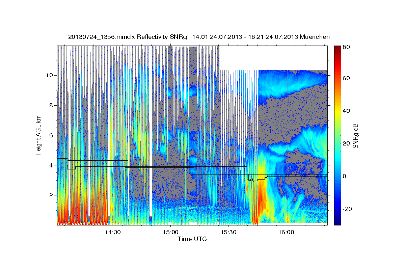The height and width of the screenshot is (270, 405).
Task: Click the height tick label 10
Action: pos(49,75)
